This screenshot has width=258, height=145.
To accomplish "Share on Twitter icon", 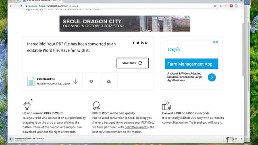I will tap(138, 43).
